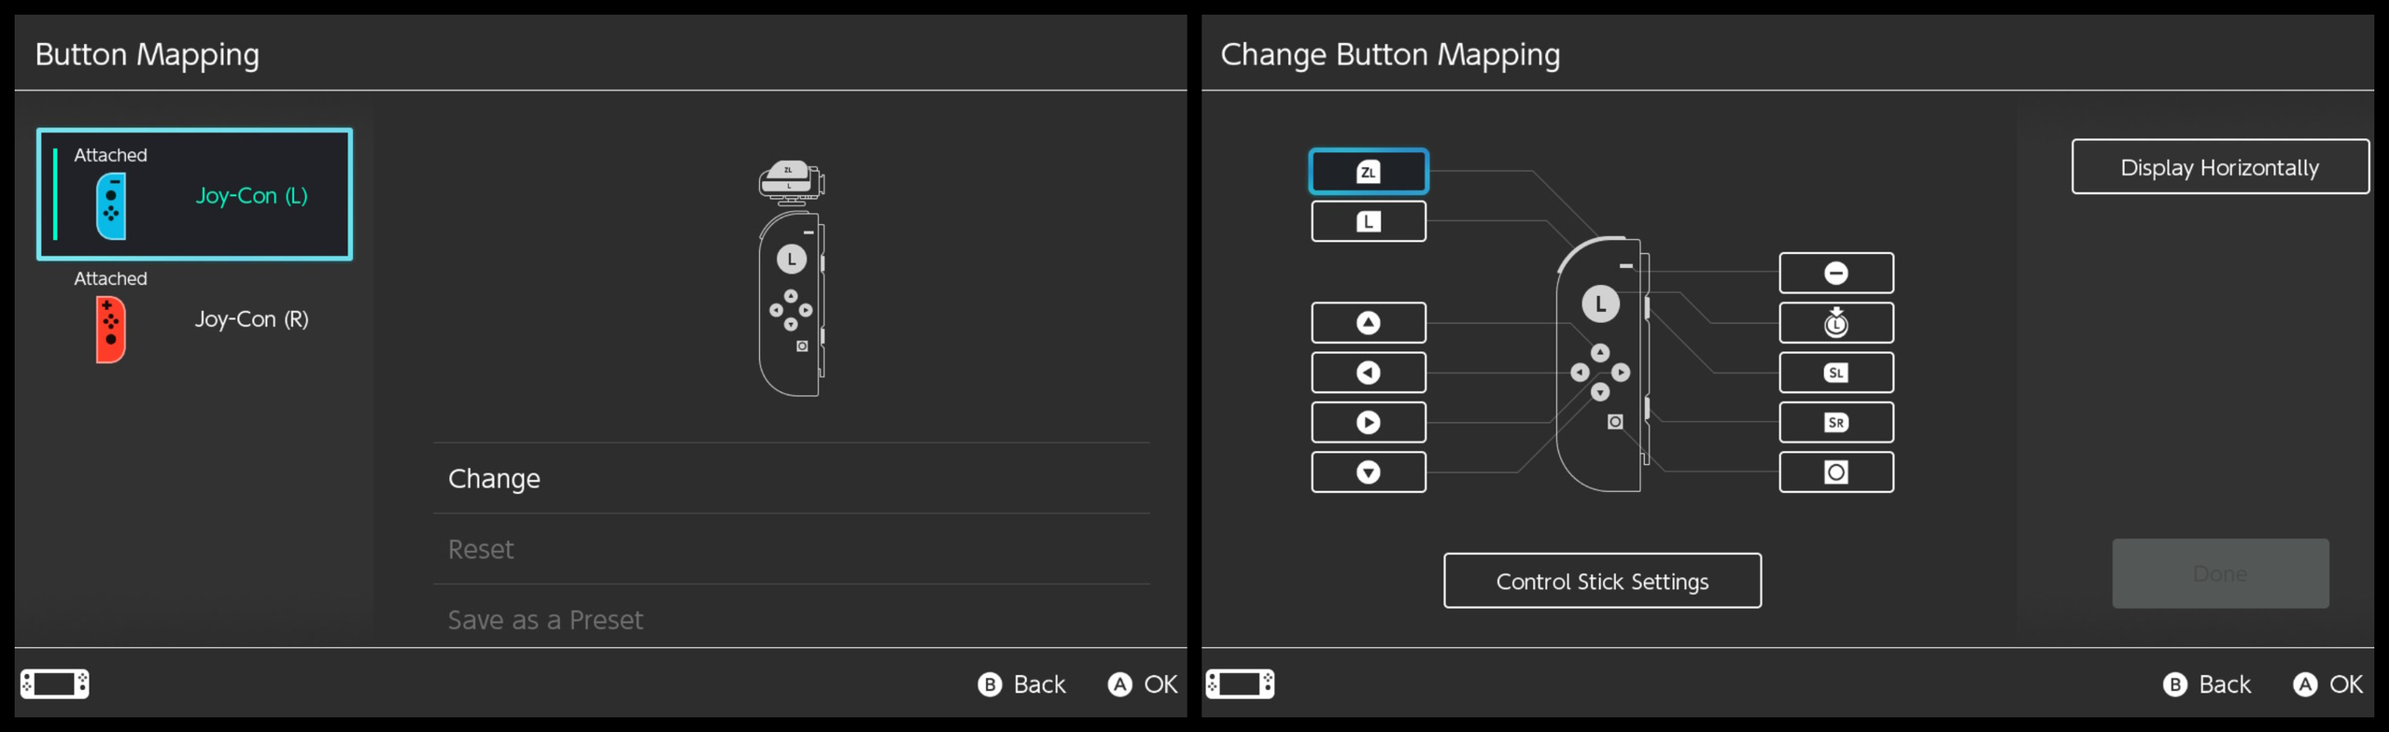Click the console icon in Button Mapping footer
The image size is (2389, 732).
tap(55, 683)
